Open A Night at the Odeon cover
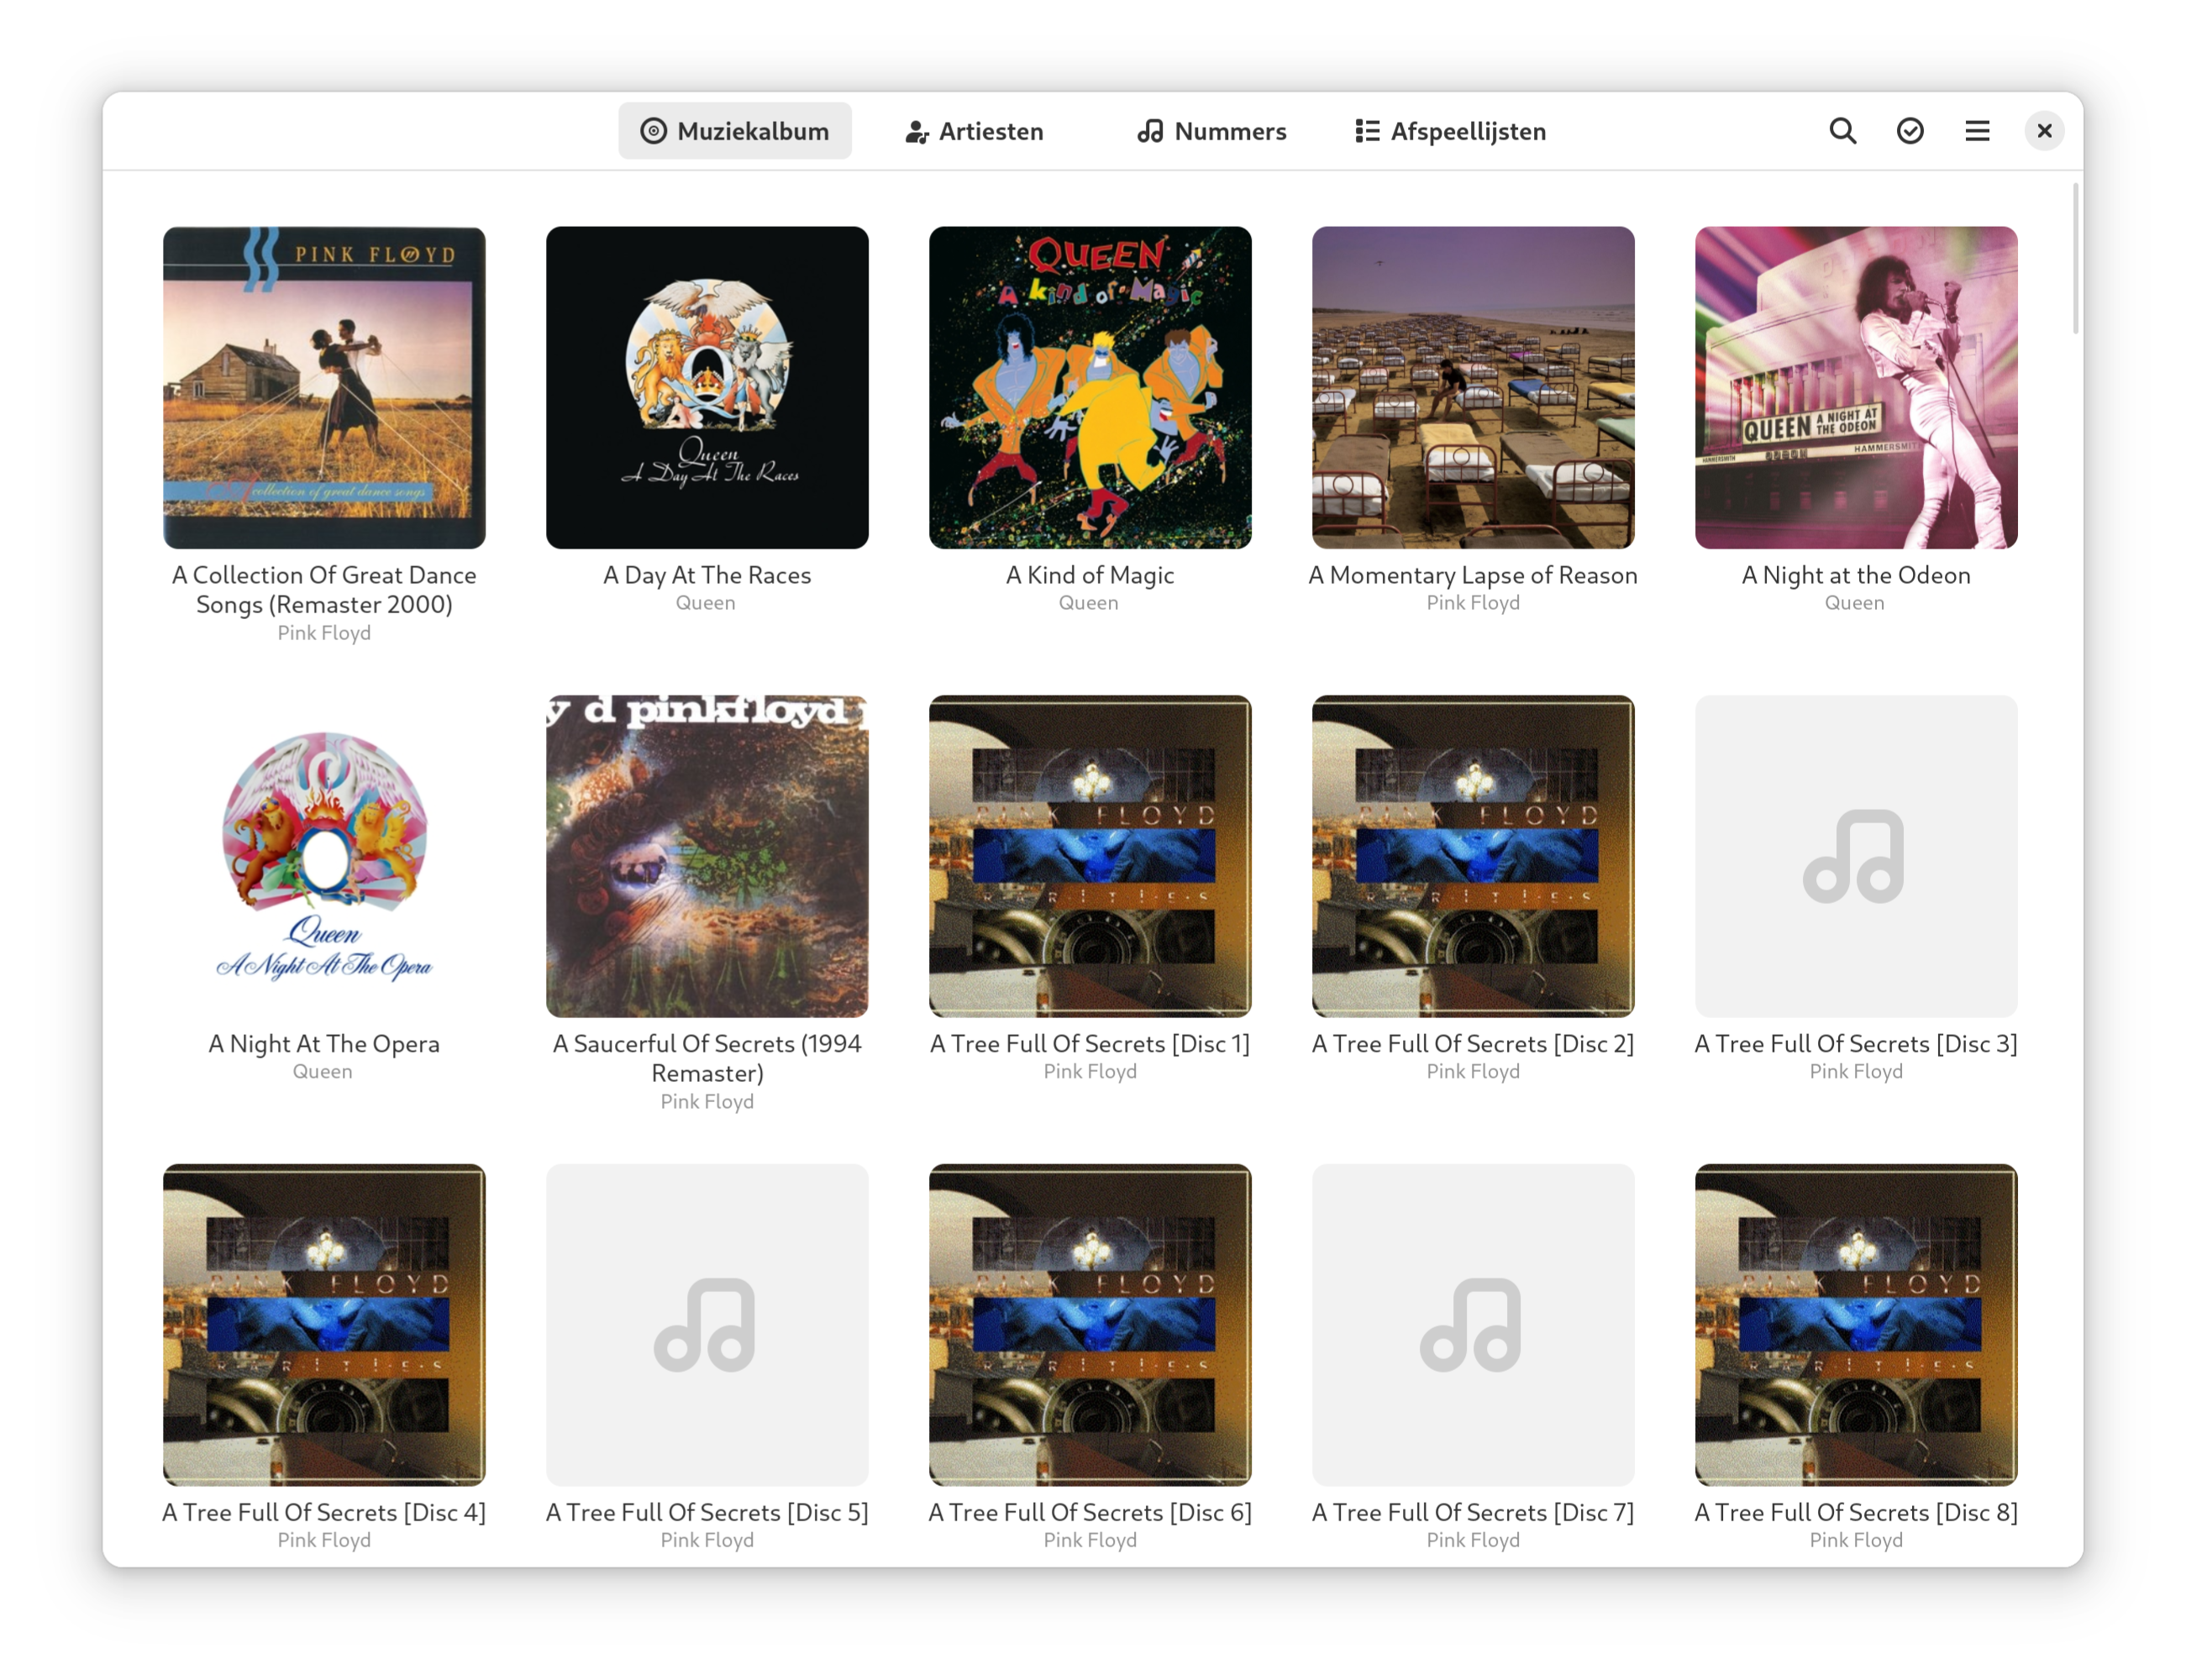This screenshot has height=1680, width=2186. [1855, 387]
